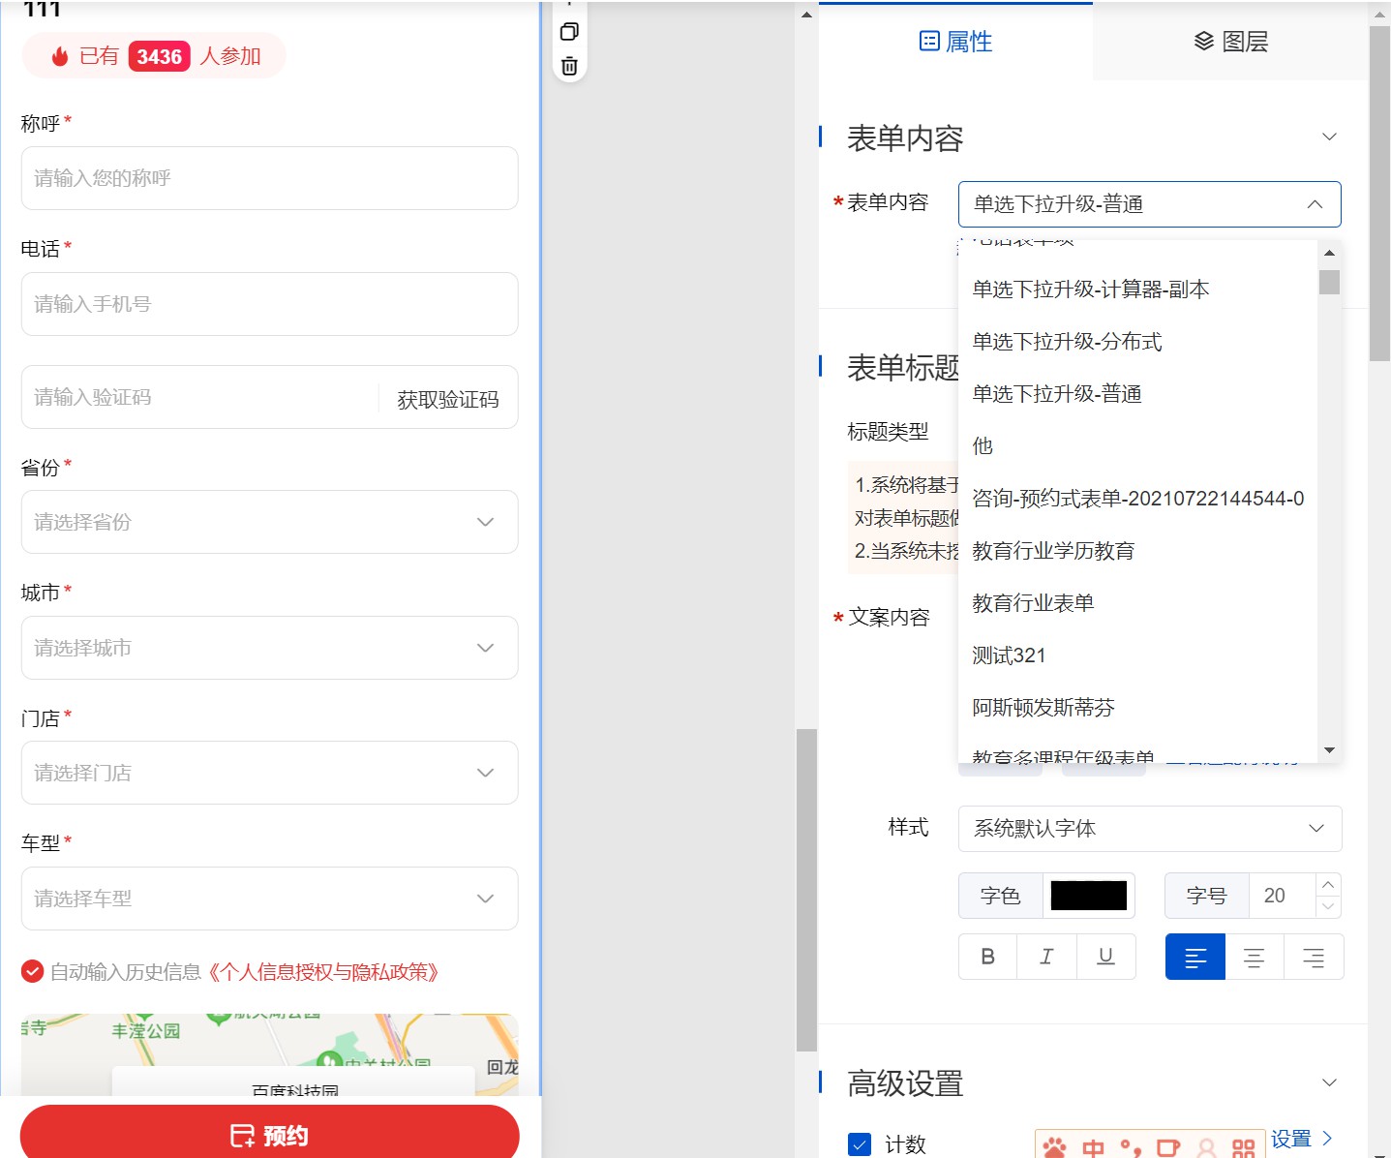Click the delete trash icon
Viewport: 1391px width, 1158px height.
click(569, 66)
